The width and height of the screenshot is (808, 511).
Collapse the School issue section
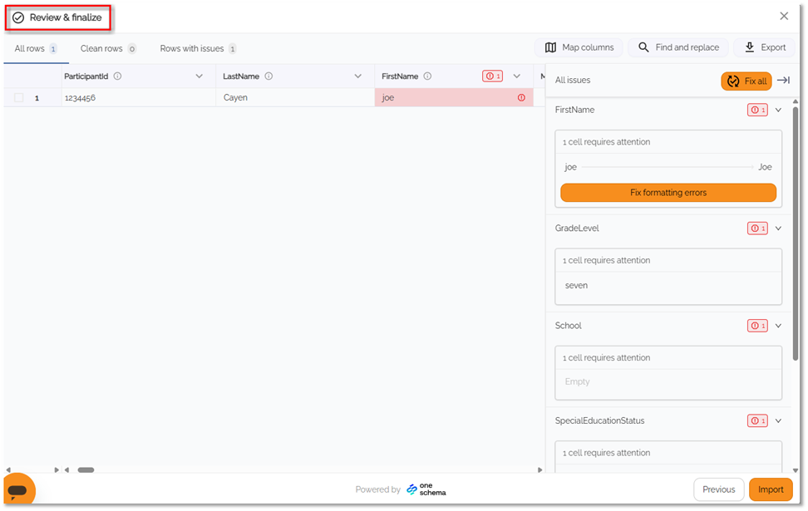point(779,325)
